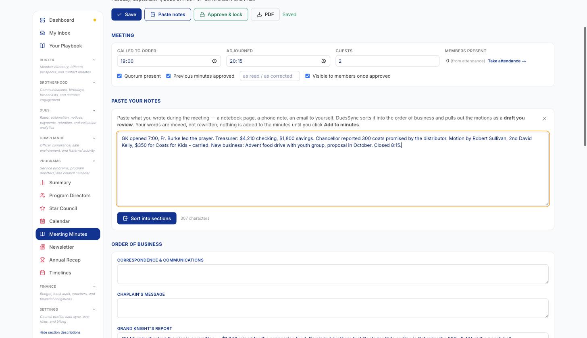Open the Dashboard page
This screenshot has width=587, height=338.
coord(68,20)
